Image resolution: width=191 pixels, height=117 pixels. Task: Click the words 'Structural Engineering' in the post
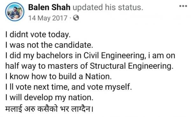coord(131,66)
